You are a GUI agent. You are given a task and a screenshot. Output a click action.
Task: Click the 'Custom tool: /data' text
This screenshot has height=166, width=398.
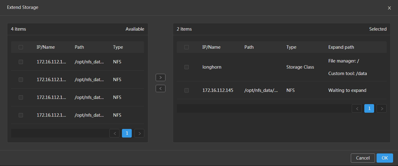[x=348, y=74]
